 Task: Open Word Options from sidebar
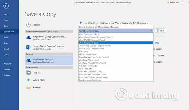(x=7, y=75)
